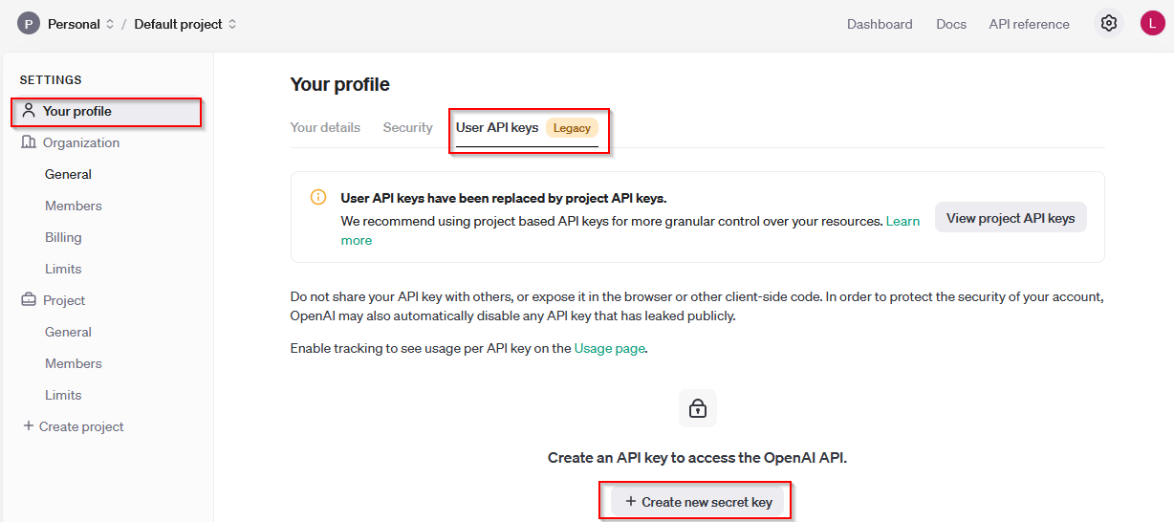The height and width of the screenshot is (522, 1174).
Task: Click the plus icon beside Create project
Action: pos(29,426)
